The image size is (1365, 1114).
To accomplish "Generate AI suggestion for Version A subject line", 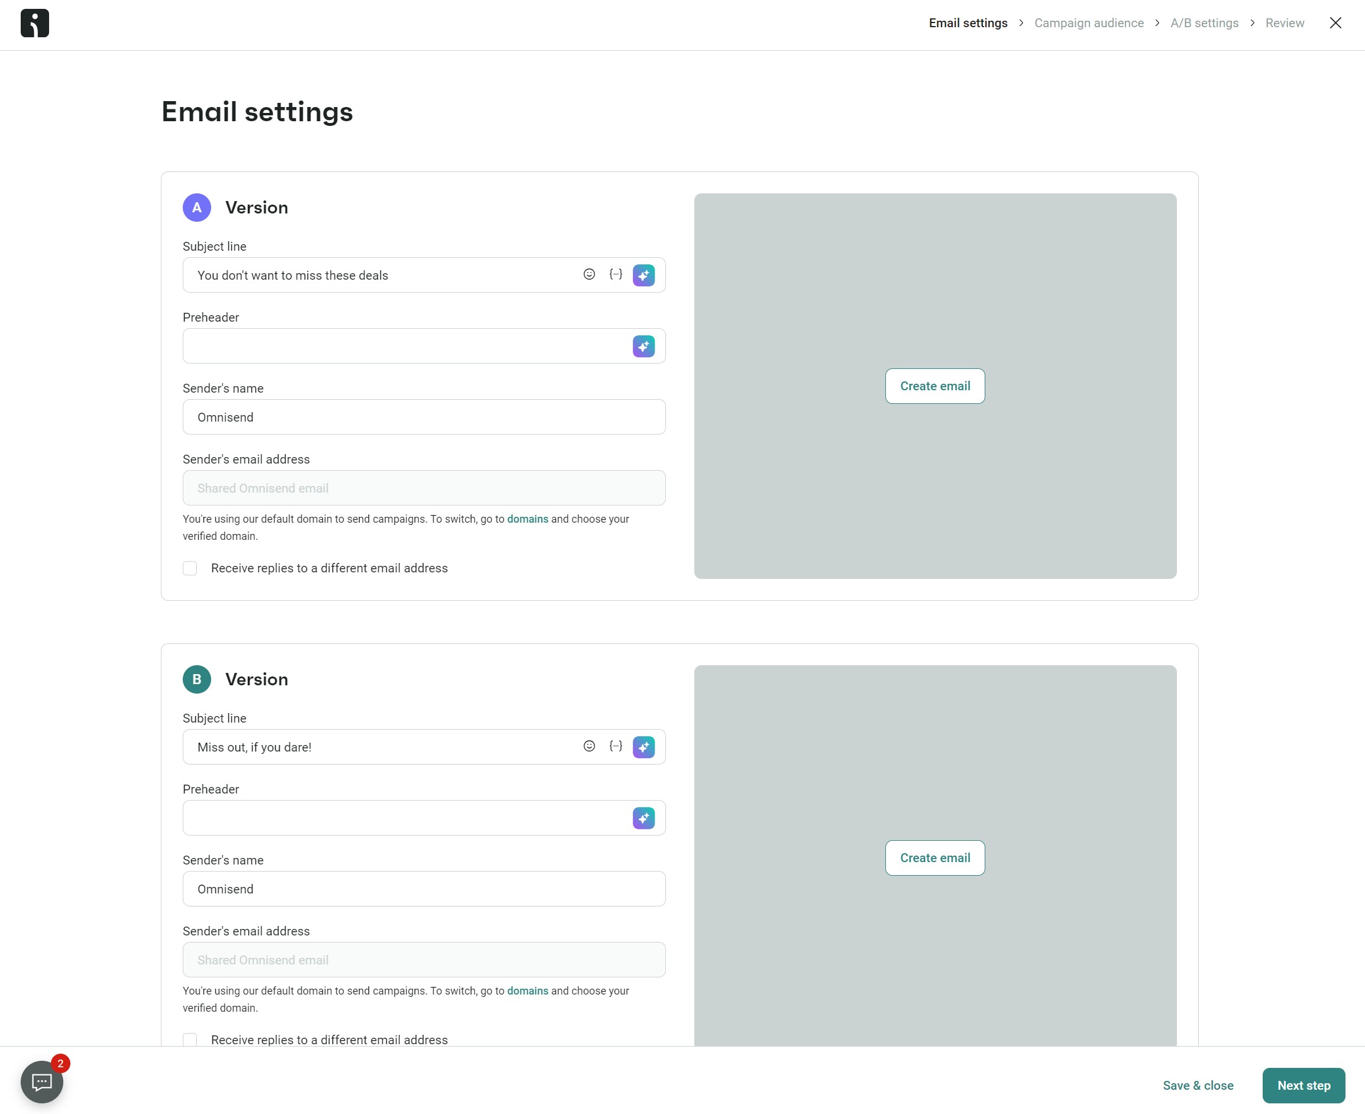I will pyautogui.click(x=643, y=274).
